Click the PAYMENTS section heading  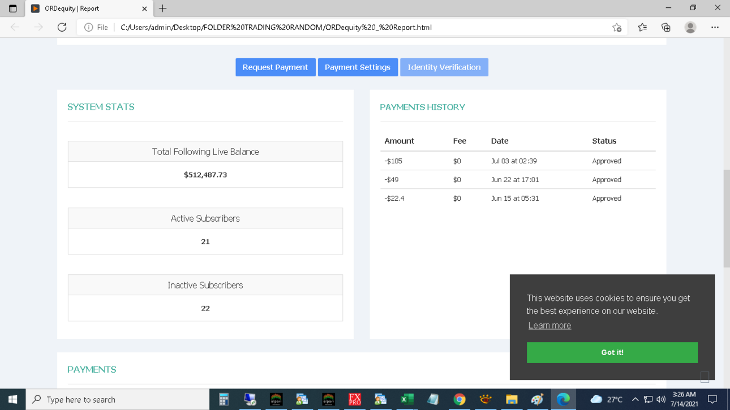coord(92,369)
